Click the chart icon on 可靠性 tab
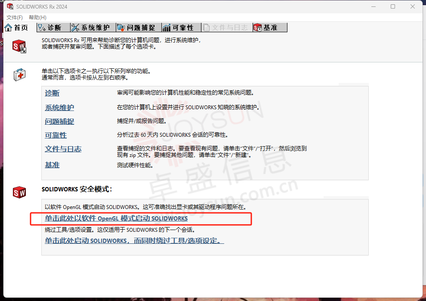 click(166, 28)
